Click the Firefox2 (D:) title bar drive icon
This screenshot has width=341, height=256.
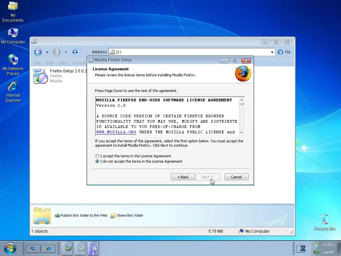34,41
